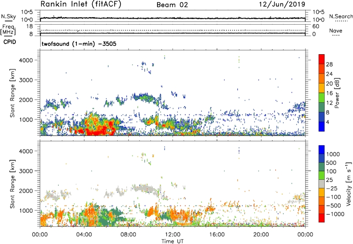
Task: Click the 'twofsound (1-min) -3505' text
Action: 79,44
